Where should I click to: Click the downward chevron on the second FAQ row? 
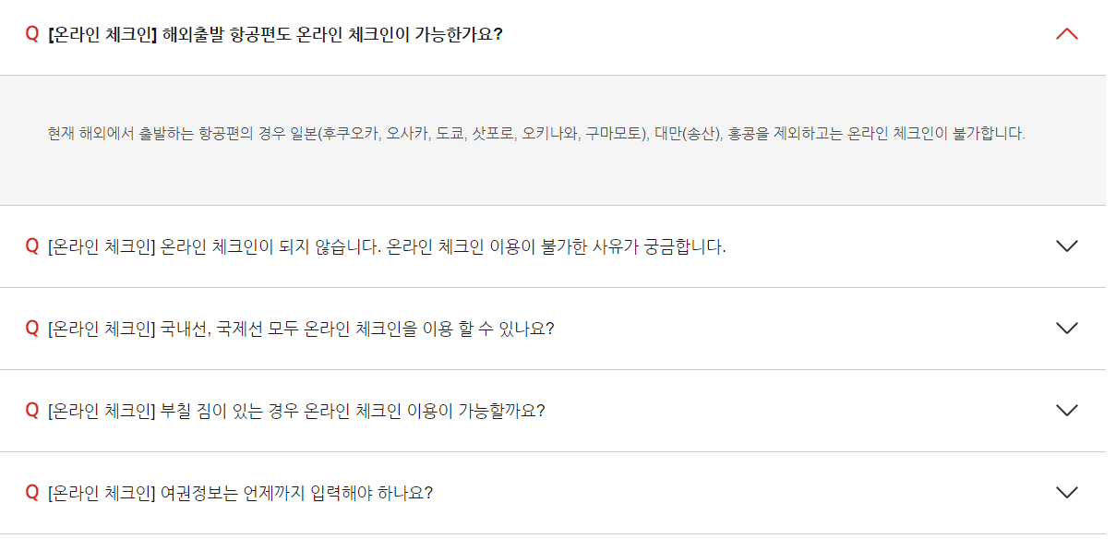point(1067,245)
